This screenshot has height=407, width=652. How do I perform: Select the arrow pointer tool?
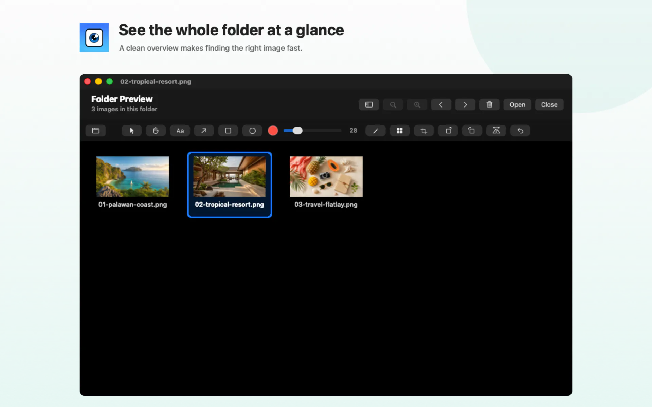[132, 131]
